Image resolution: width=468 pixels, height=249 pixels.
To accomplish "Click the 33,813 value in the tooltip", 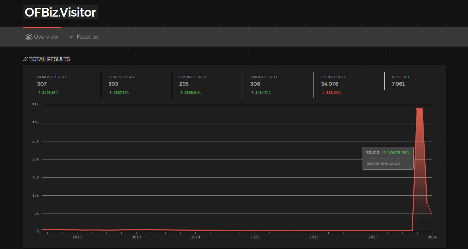I will (373, 152).
